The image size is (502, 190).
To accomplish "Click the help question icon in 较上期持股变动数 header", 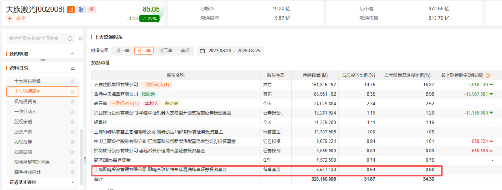I will tap(488, 75).
